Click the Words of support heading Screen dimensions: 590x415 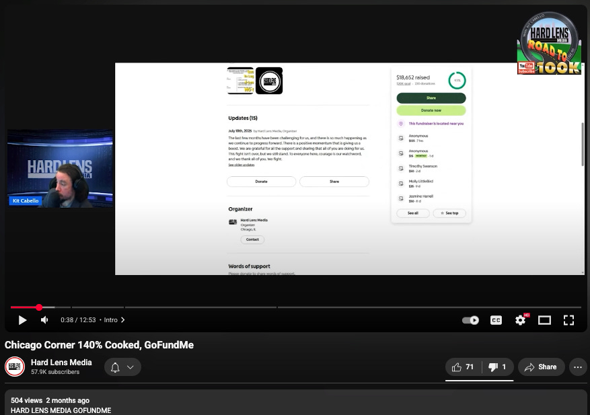249,266
